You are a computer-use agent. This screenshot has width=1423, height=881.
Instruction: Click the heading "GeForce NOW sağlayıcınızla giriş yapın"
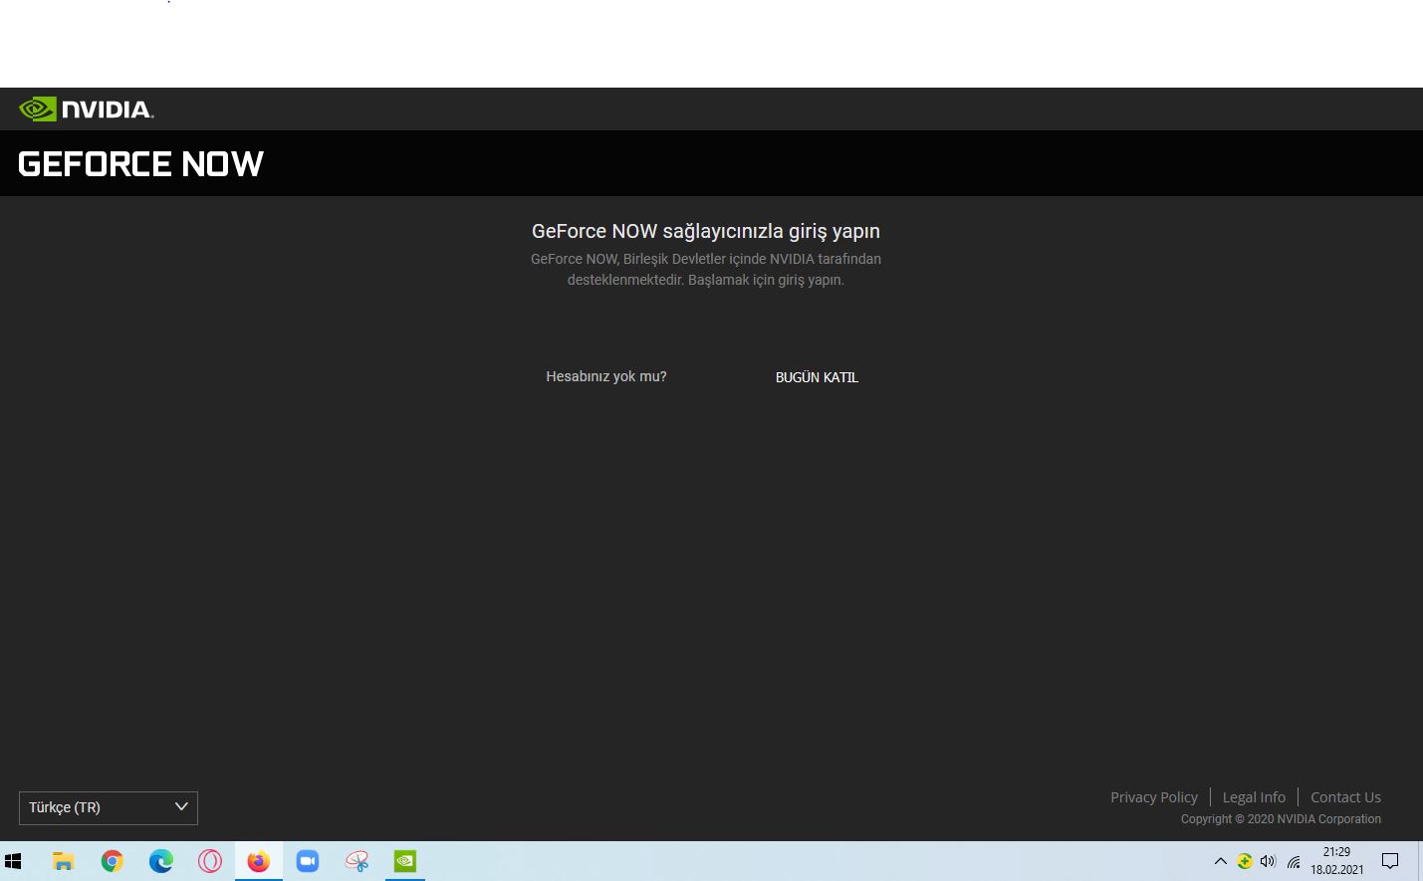click(x=706, y=231)
